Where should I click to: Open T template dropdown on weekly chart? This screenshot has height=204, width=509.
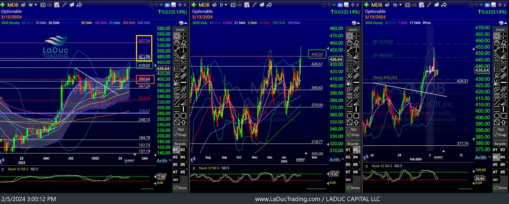click(43, 5)
